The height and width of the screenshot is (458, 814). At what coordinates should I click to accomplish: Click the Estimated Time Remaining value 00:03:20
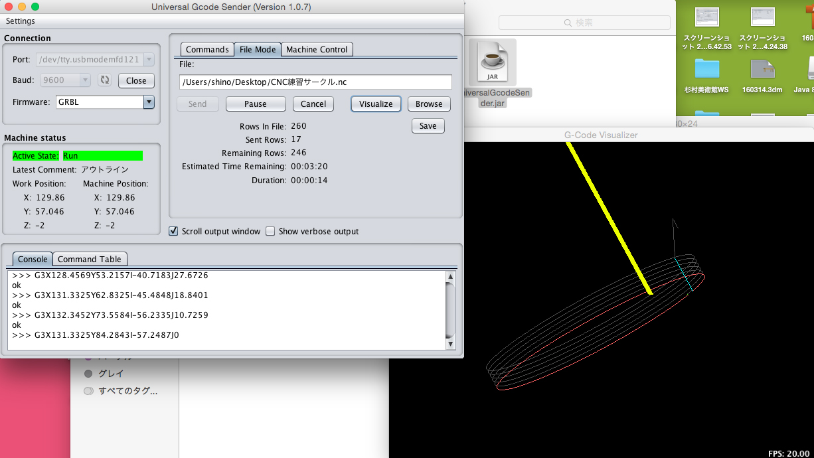(309, 167)
